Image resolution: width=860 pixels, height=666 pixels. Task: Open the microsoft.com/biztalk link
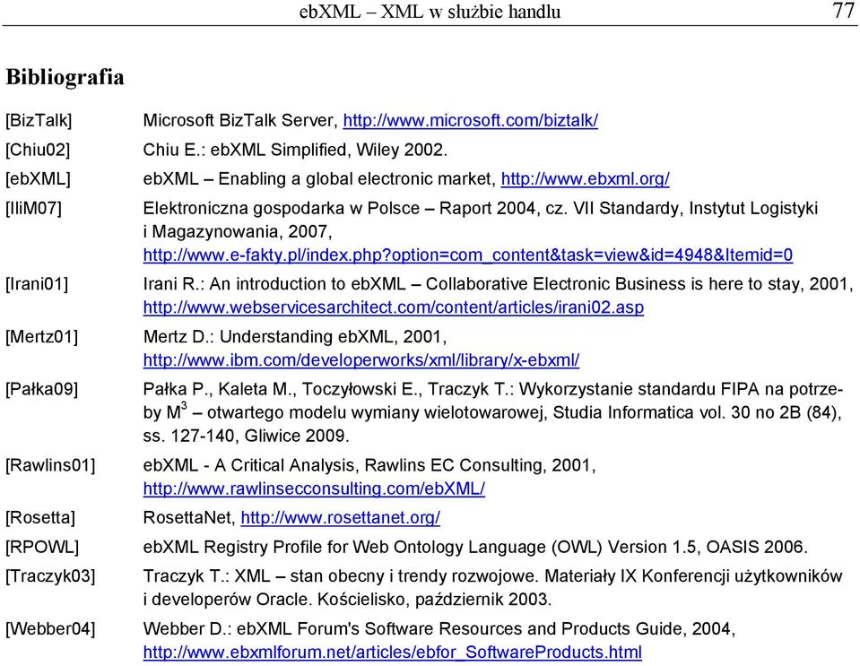point(470,120)
